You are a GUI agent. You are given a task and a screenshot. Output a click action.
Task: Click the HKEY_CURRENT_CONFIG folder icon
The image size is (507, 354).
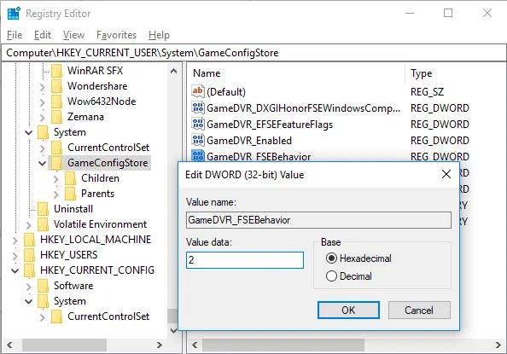[x=29, y=270]
